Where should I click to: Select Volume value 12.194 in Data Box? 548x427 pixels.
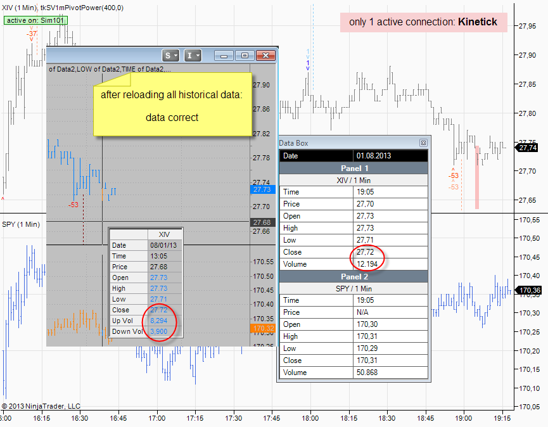(x=390, y=264)
